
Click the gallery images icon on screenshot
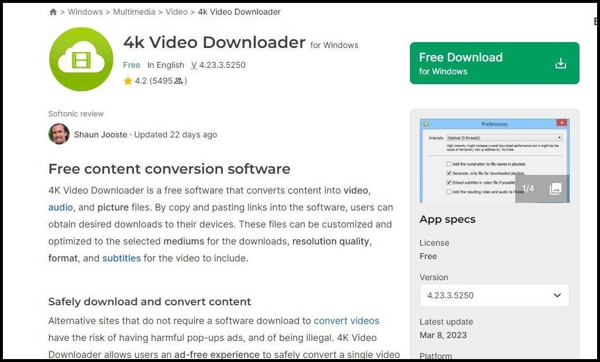(x=556, y=188)
